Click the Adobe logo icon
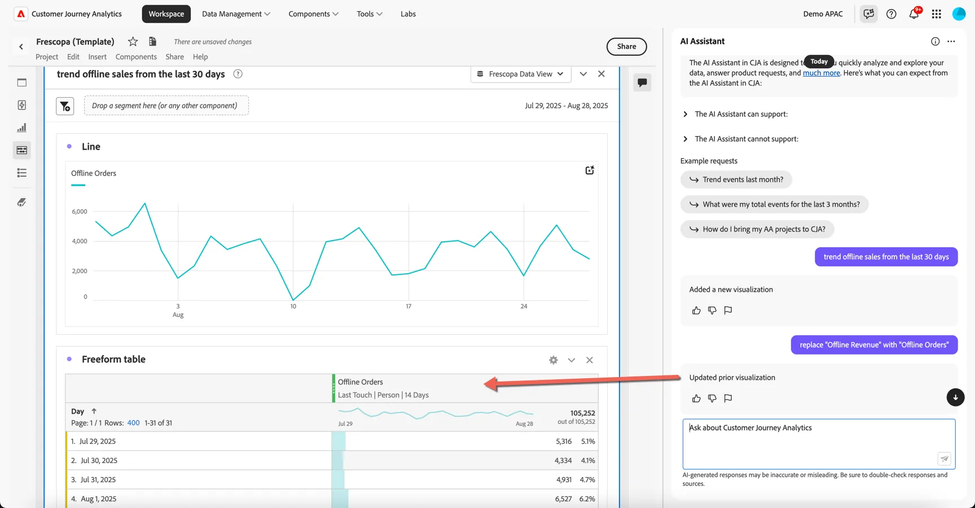Viewport: 975px width, 508px height. tap(21, 14)
